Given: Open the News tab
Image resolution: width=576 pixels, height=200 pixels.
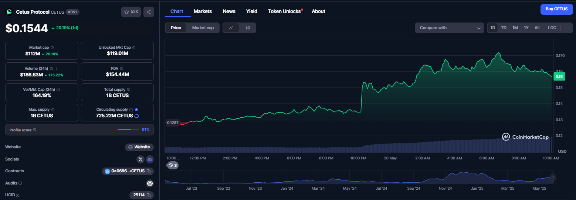Looking at the screenshot, I should [229, 11].
